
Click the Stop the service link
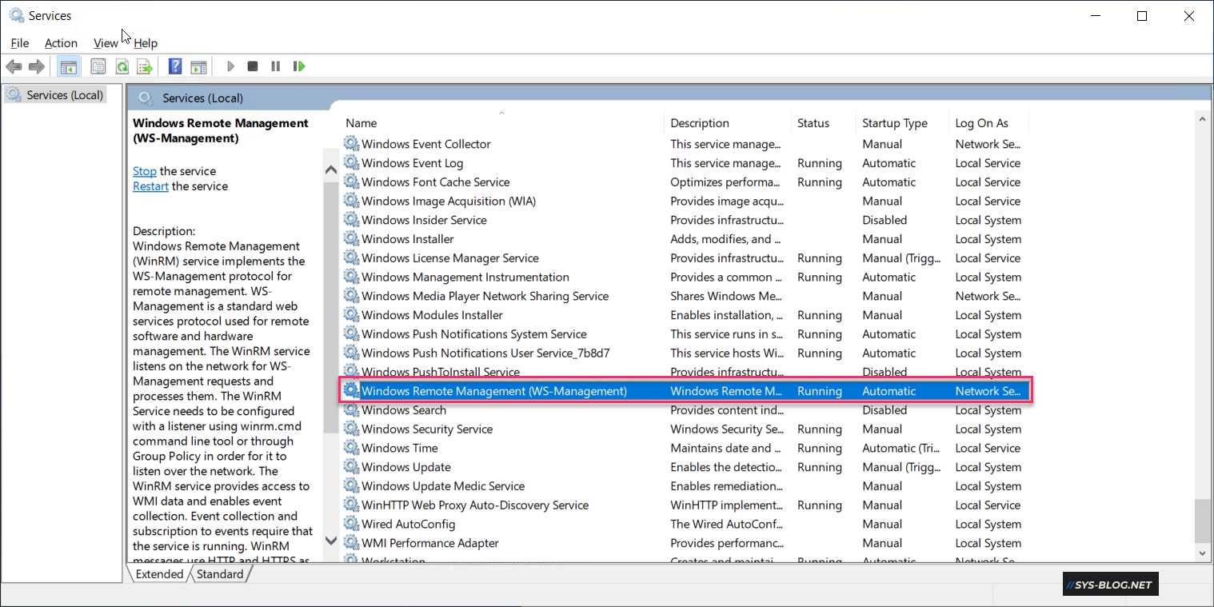point(145,171)
